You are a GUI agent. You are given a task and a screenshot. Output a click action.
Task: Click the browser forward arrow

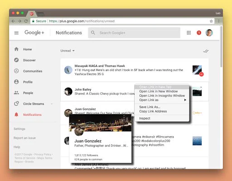coord(19,21)
